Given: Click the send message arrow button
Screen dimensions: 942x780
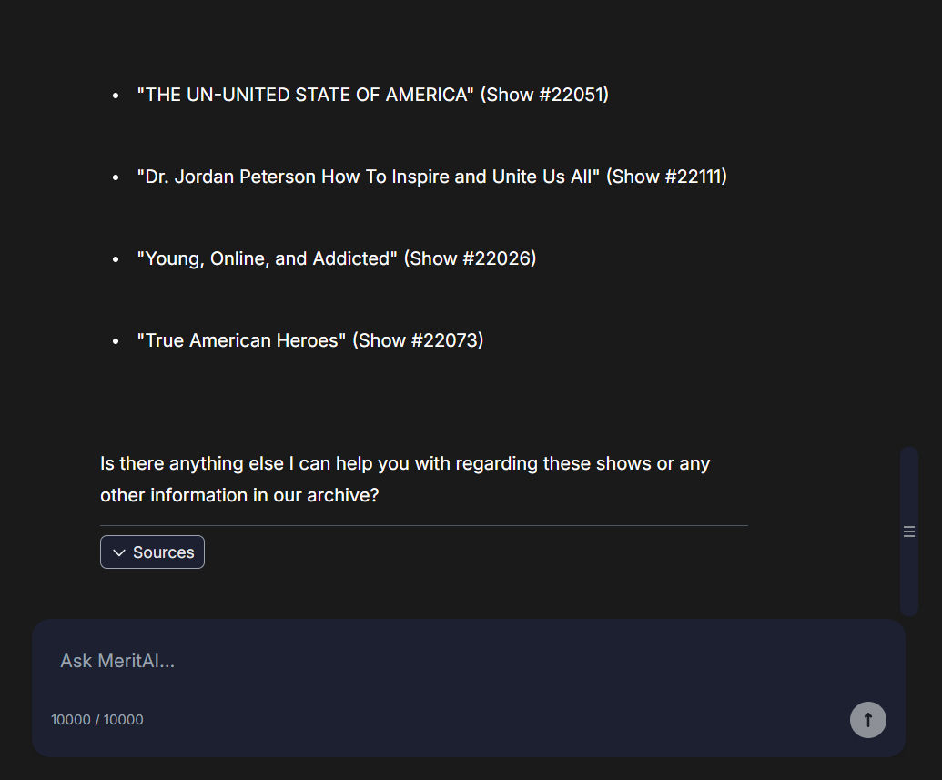Looking at the screenshot, I should [867, 720].
